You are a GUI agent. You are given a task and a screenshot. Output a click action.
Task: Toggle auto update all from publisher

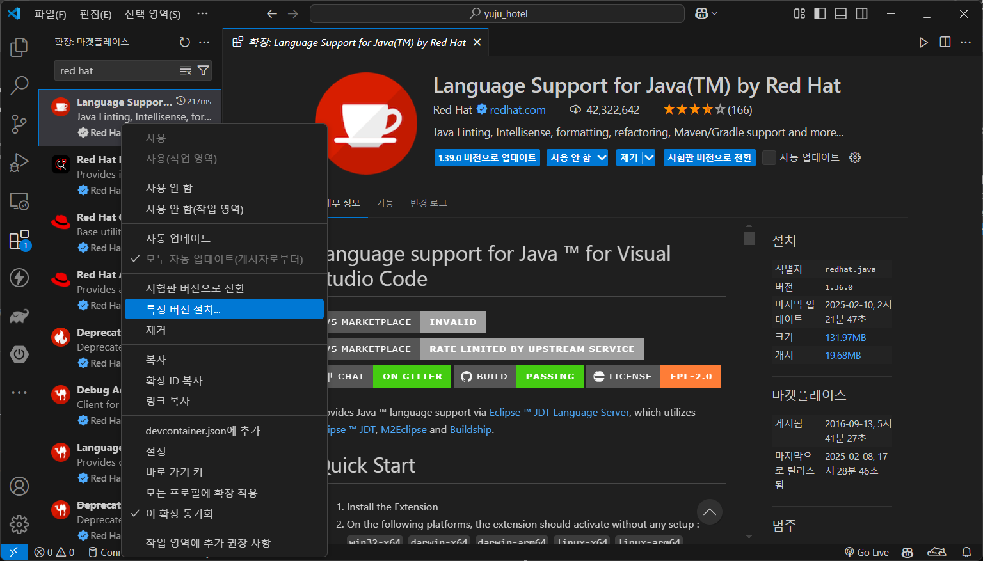(x=224, y=259)
